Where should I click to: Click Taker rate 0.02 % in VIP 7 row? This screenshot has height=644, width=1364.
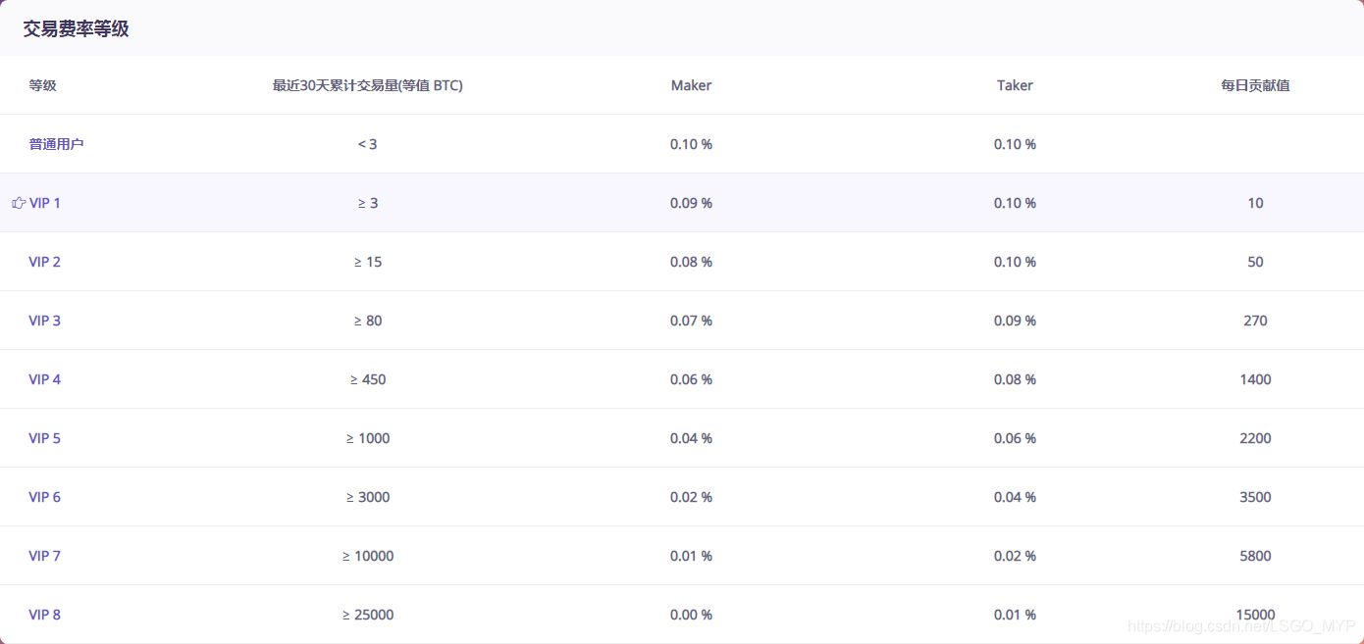click(x=1015, y=556)
